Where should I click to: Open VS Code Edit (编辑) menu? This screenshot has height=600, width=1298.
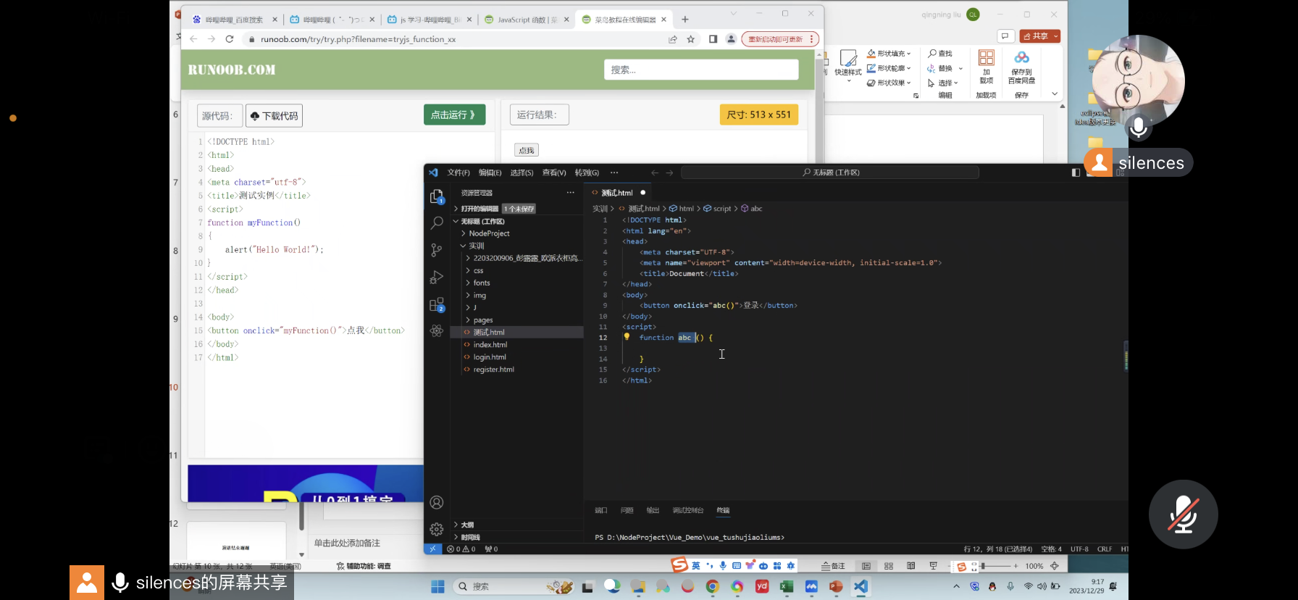point(490,172)
